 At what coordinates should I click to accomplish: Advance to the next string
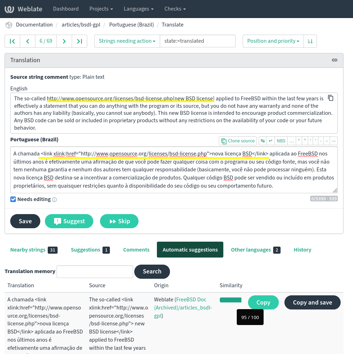(64, 41)
